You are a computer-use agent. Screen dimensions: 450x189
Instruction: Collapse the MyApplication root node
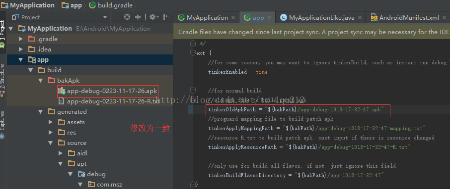(11, 28)
